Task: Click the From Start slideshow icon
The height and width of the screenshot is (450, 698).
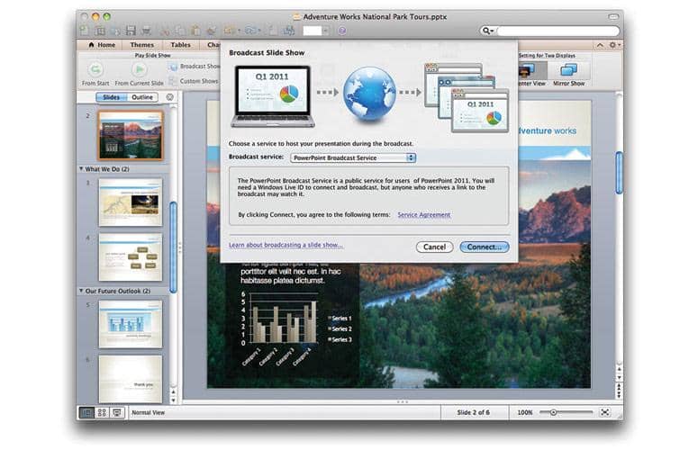Action: coord(95,69)
